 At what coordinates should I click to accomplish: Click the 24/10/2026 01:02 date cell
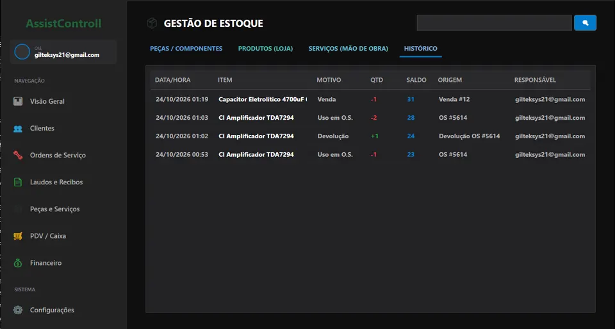click(182, 136)
